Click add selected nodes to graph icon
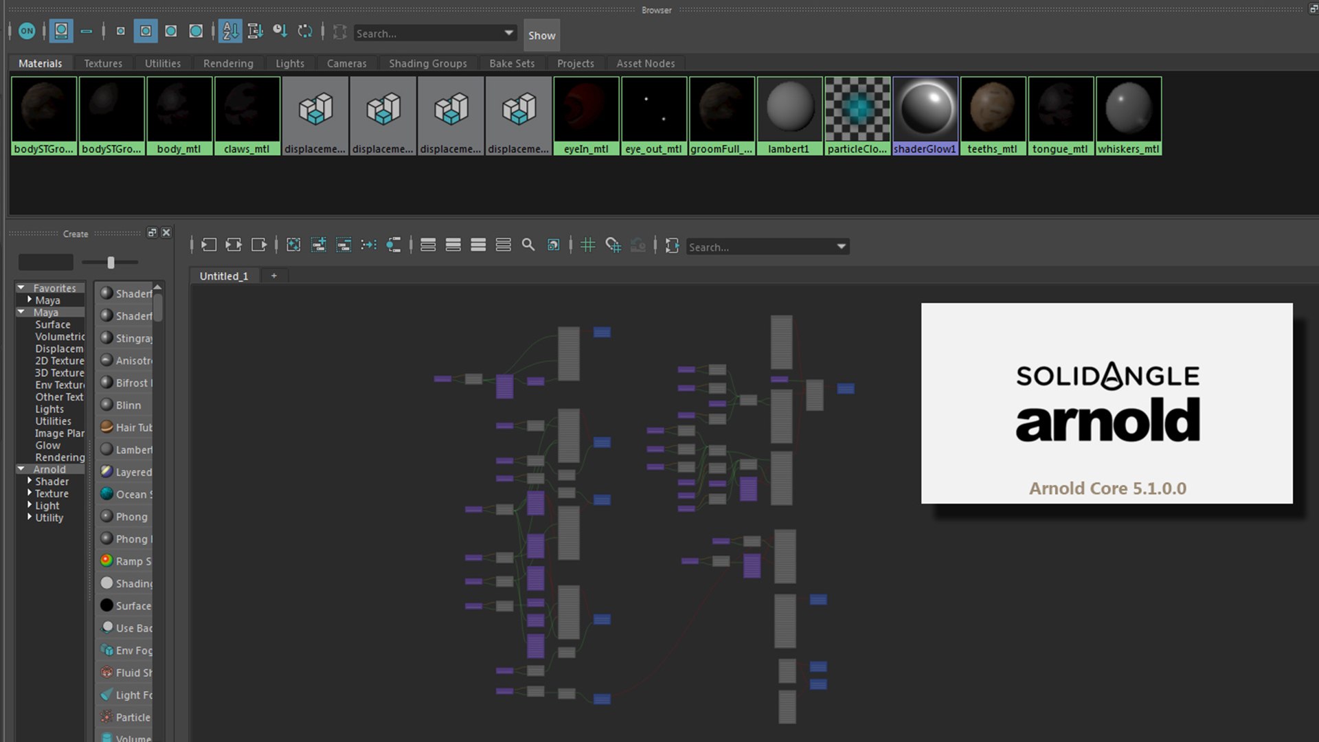The width and height of the screenshot is (1319, 742). pos(319,245)
